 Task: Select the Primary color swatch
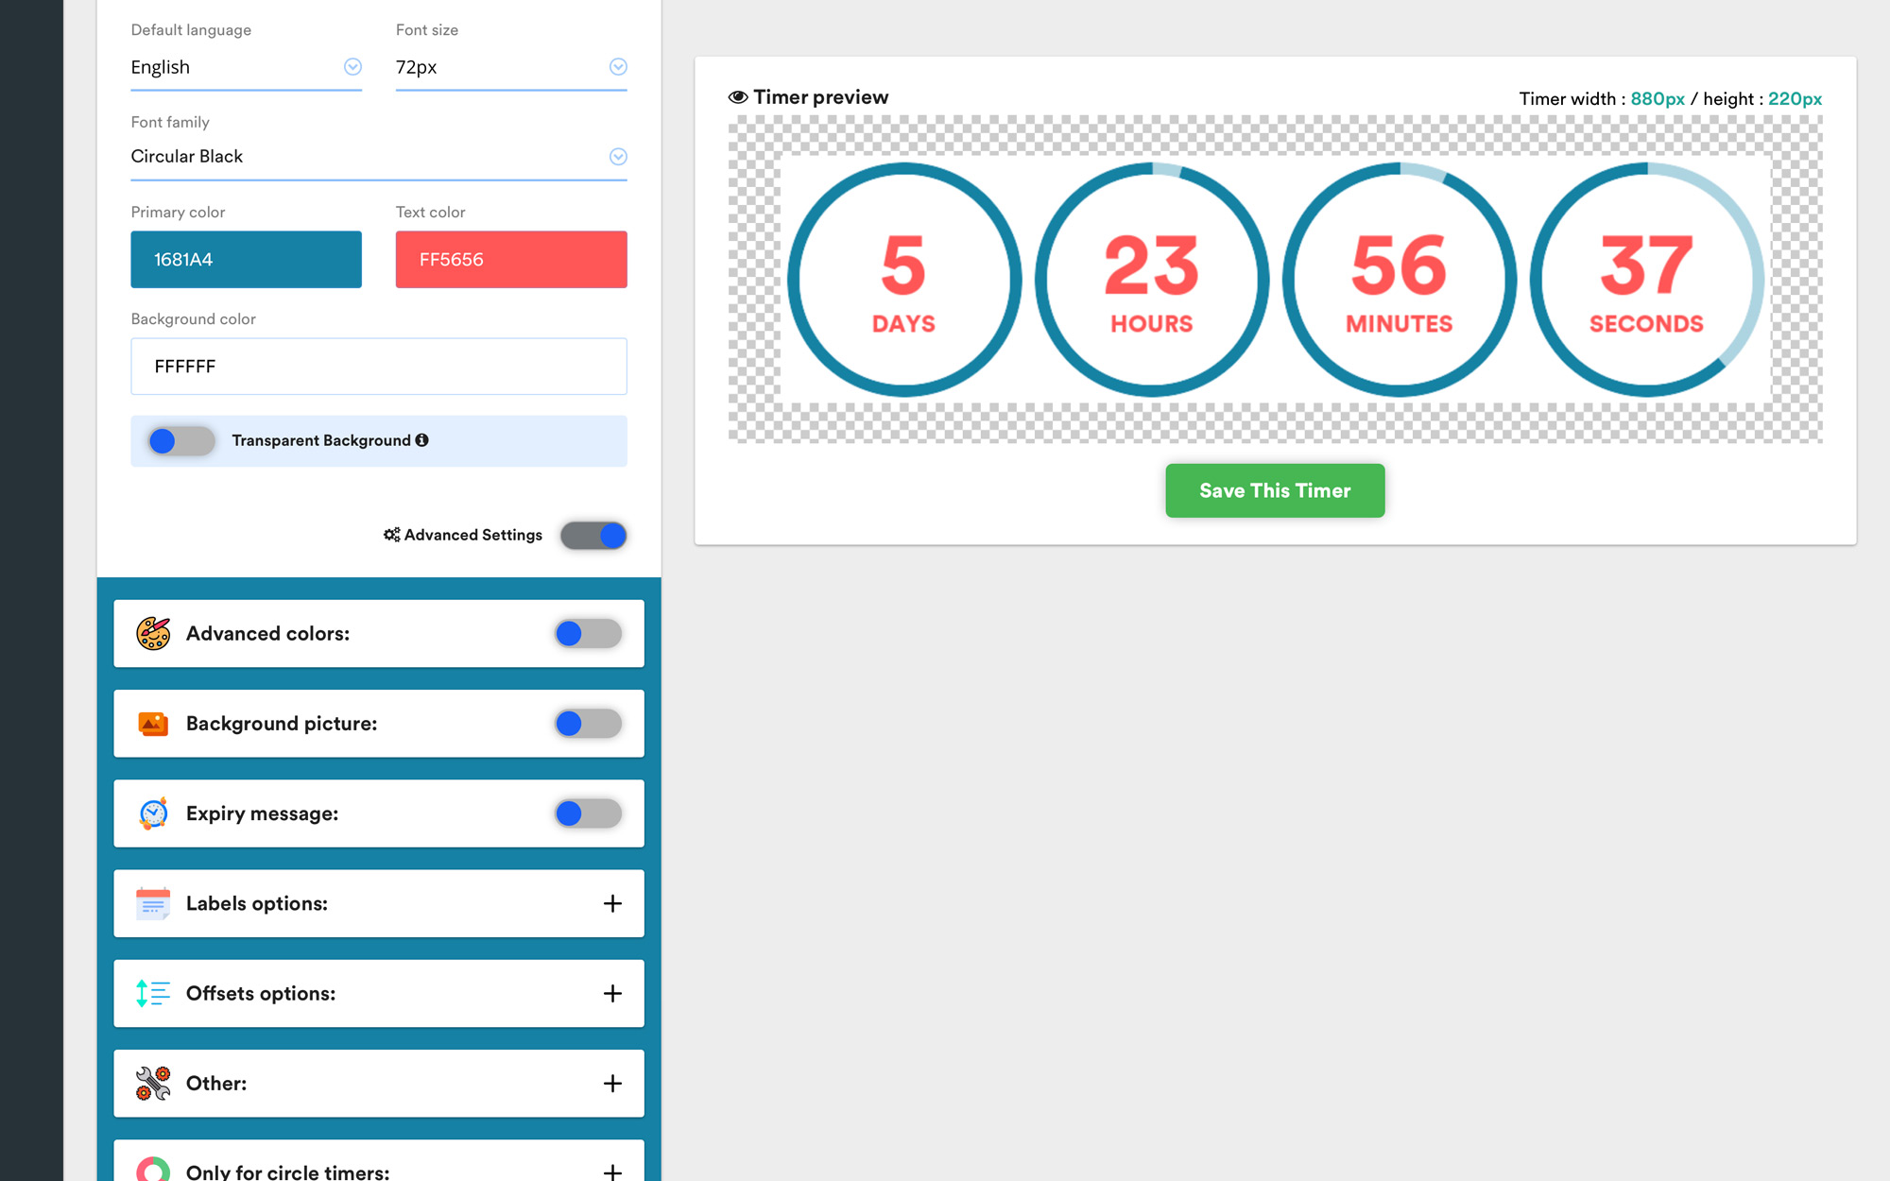click(246, 259)
